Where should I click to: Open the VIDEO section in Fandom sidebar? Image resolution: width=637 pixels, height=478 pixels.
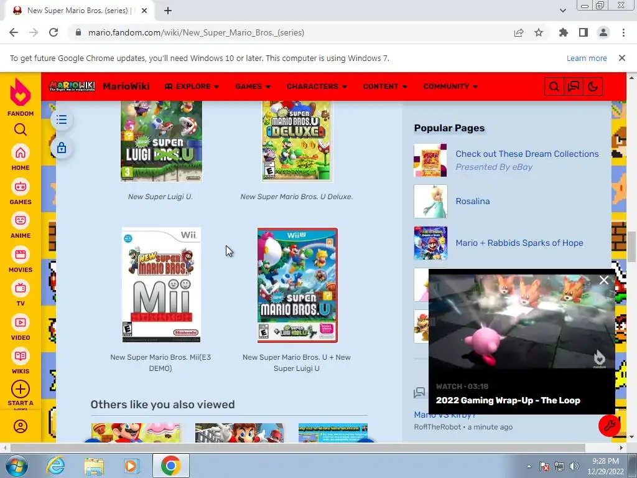(x=21, y=327)
